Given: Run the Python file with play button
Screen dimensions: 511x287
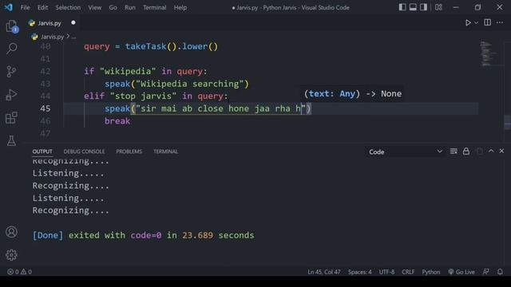Looking at the screenshot, I should [x=468, y=22].
